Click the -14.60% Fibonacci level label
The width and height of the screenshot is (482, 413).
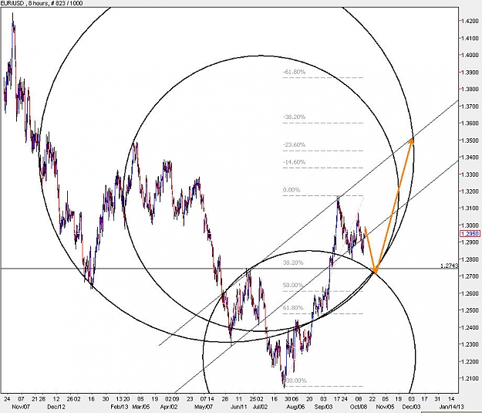click(294, 162)
